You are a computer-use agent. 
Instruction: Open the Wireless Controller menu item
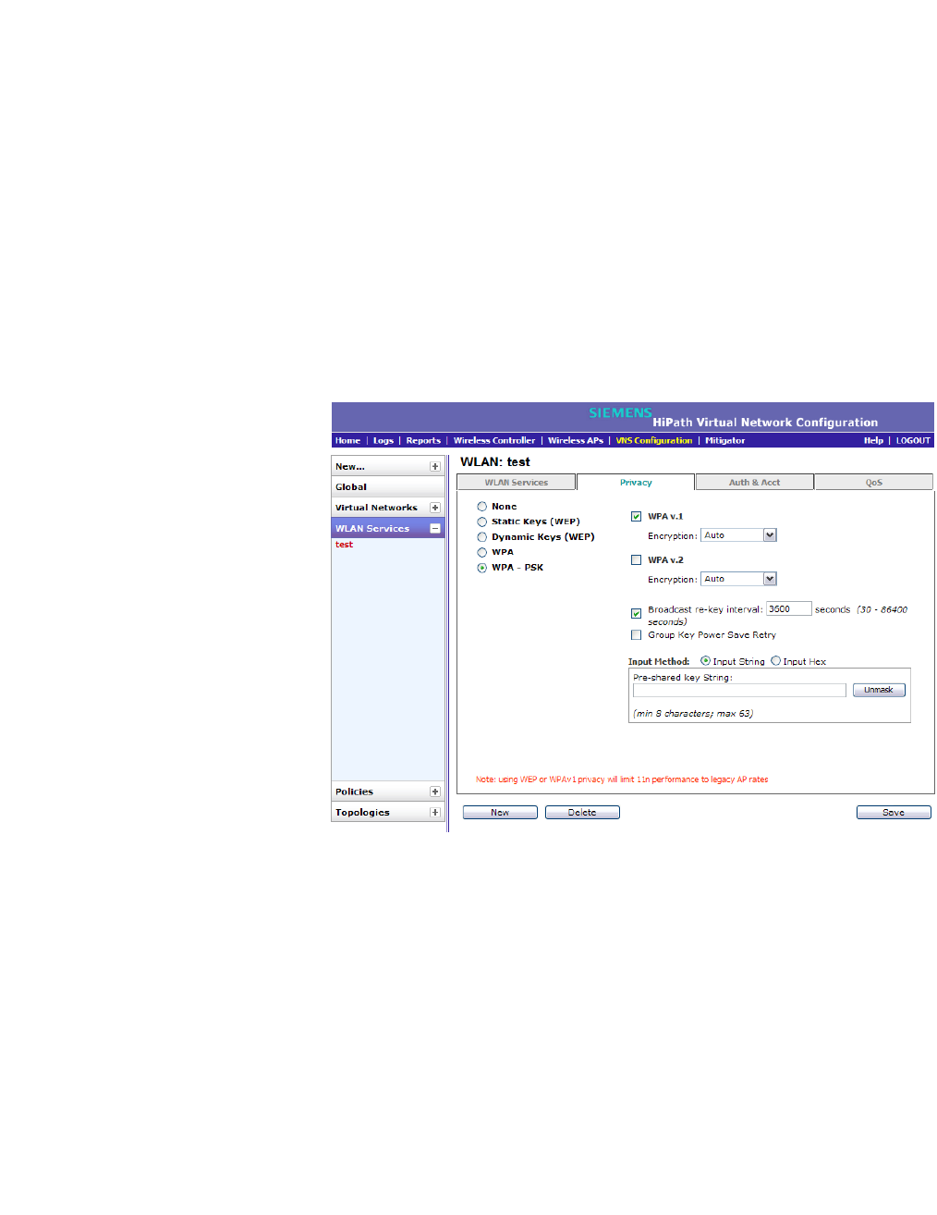494,441
